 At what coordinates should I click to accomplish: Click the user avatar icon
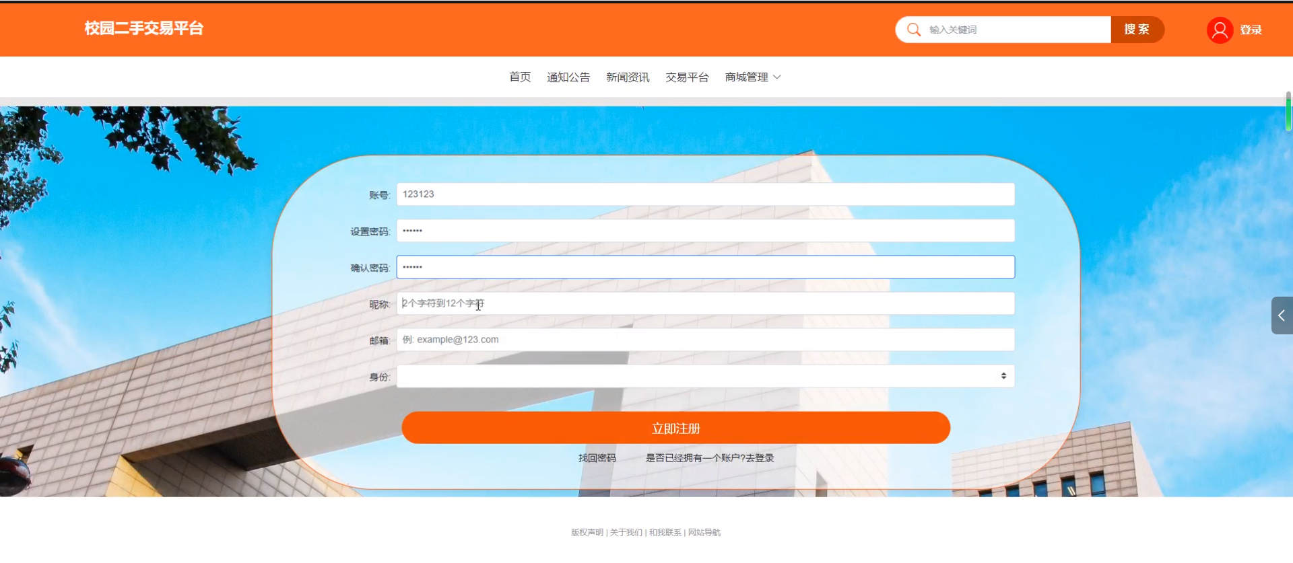(1220, 30)
